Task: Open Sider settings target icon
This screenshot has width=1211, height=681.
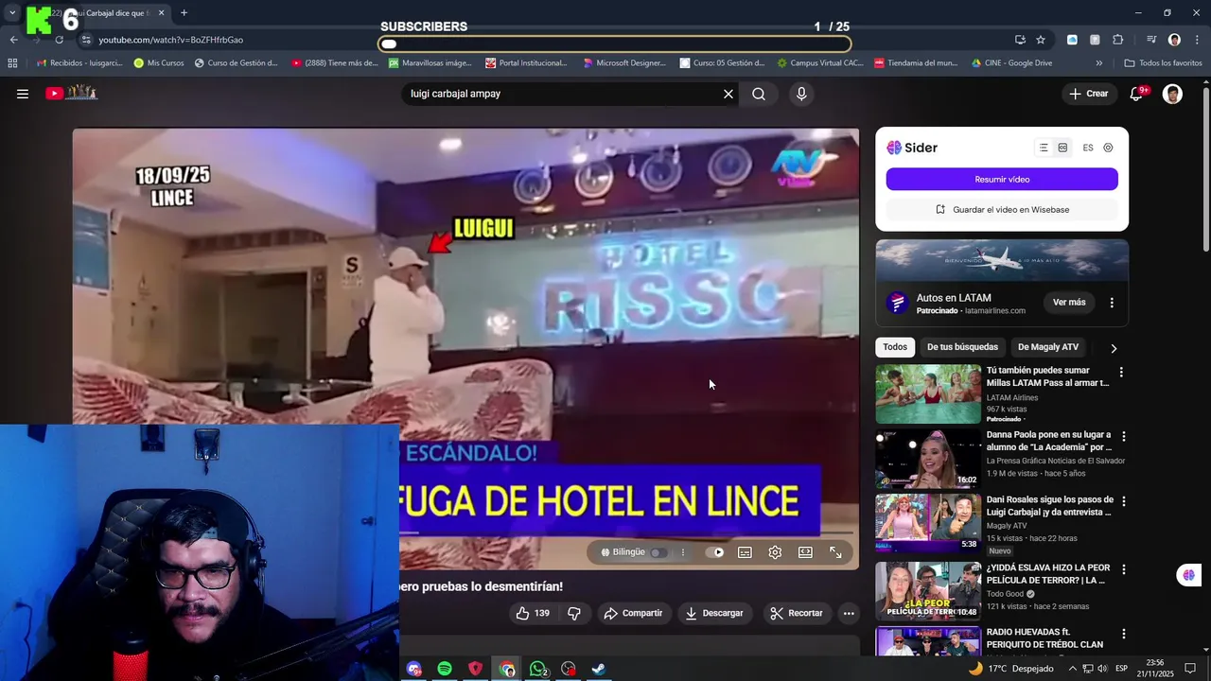Action: point(1108,148)
